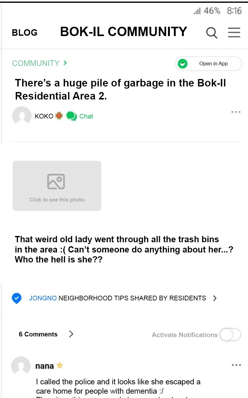Click the green chat bubble icon
The height and width of the screenshot is (398, 248).
pyautogui.click(x=71, y=116)
